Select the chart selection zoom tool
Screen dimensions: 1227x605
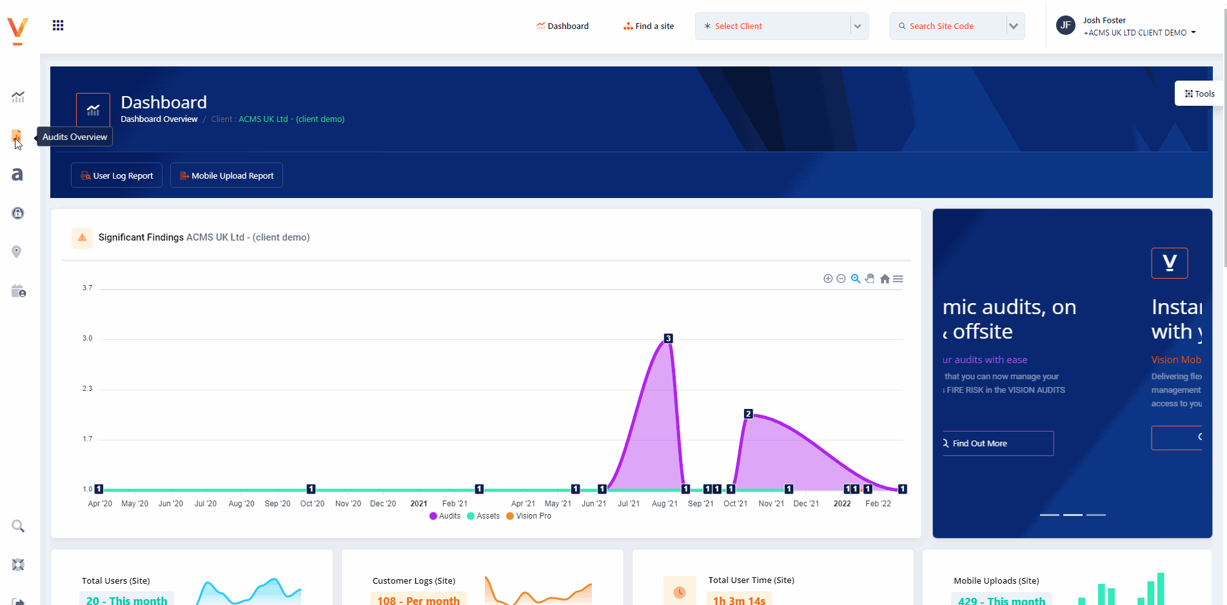point(856,279)
